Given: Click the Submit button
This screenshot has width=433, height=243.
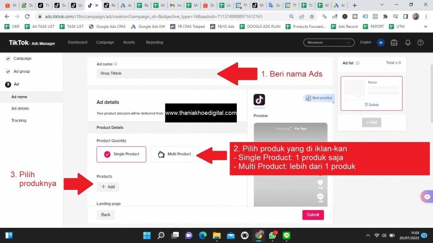Looking at the screenshot, I should point(313,215).
